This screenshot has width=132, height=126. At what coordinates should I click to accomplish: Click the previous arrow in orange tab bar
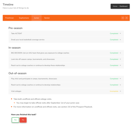pyautogui.click(x=123, y=18)
